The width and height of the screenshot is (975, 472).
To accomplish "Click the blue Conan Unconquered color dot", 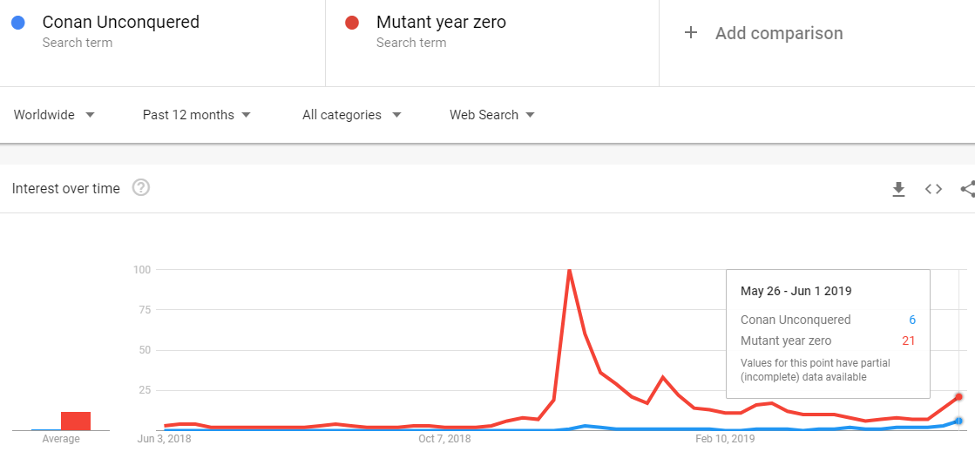I will pyautogui.click(x=18, y=23).
